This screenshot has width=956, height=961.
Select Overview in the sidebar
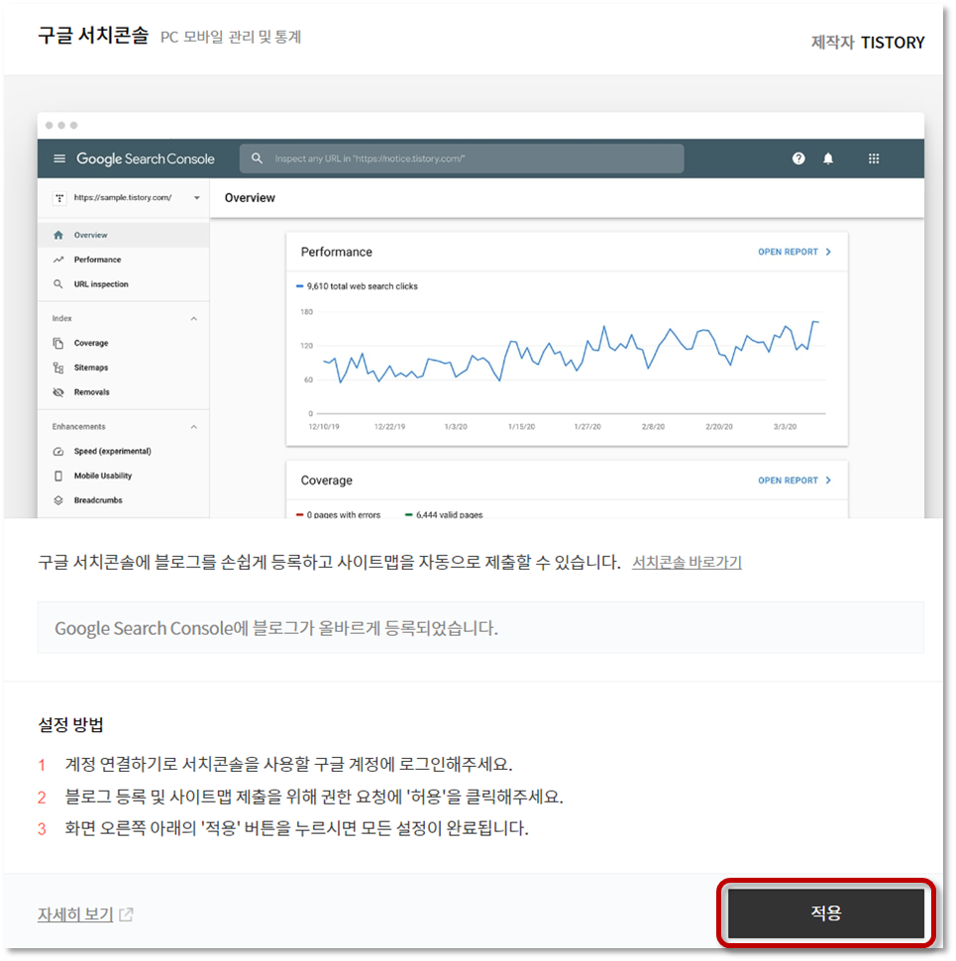123,235
